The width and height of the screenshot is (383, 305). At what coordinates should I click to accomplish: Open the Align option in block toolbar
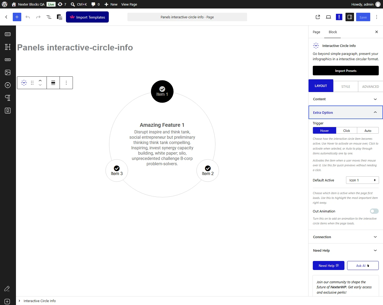tap(53, 83)
